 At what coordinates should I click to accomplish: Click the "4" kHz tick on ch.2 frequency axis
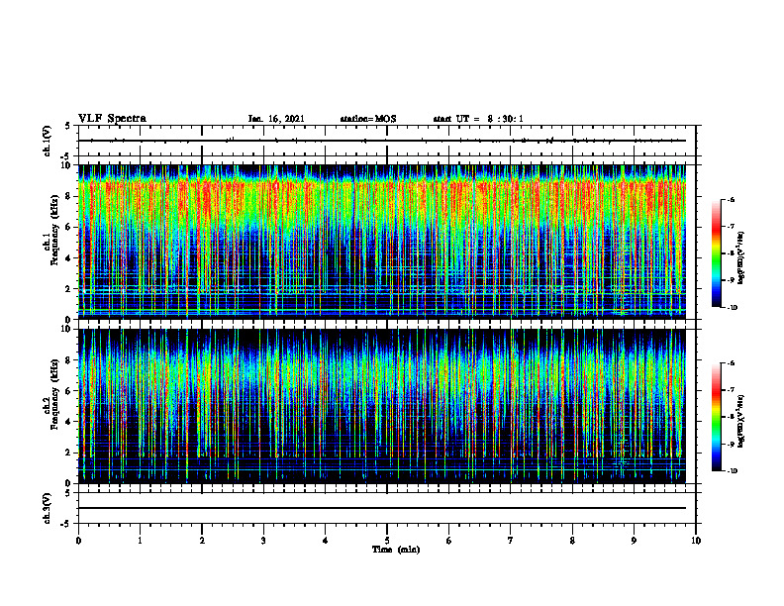click(x=68, y=422)
